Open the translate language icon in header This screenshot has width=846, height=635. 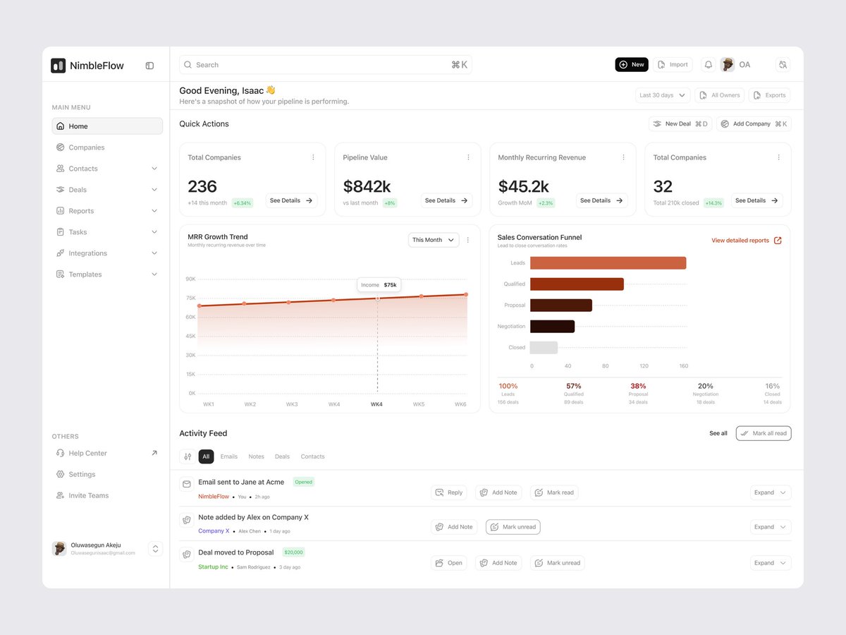click(783, 65)
